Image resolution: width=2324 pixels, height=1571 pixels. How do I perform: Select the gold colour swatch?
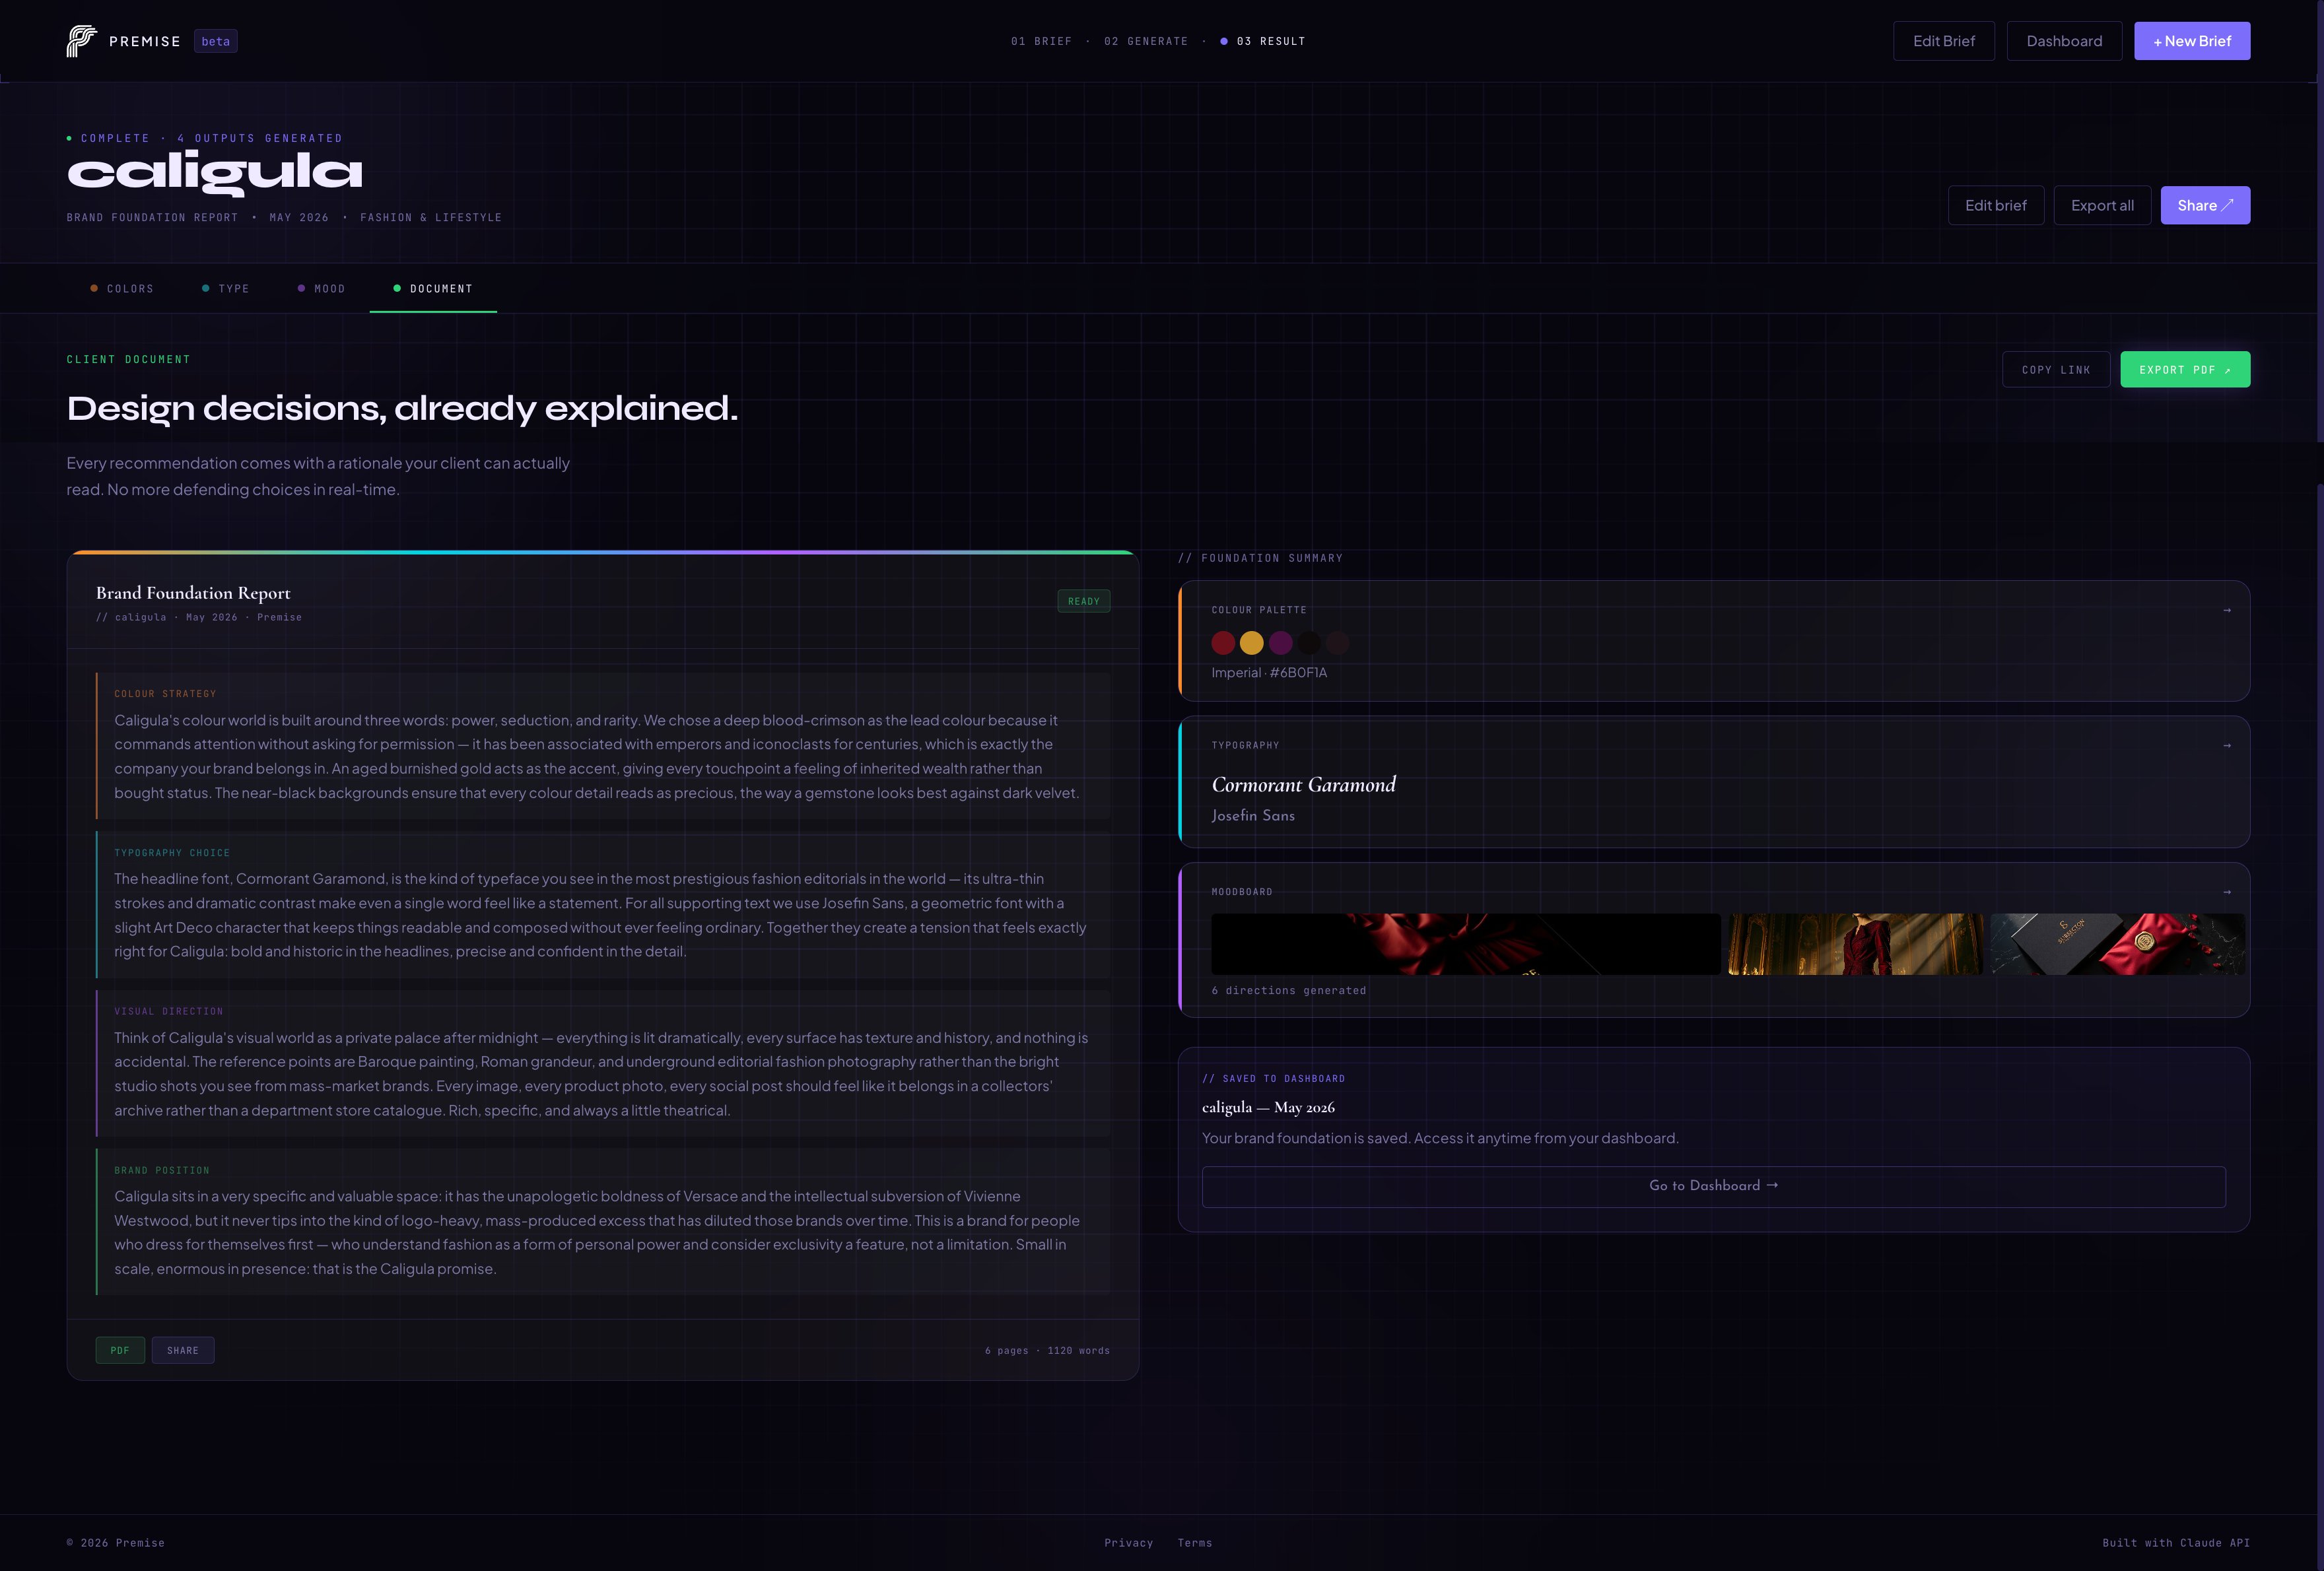click(1251, 643)
